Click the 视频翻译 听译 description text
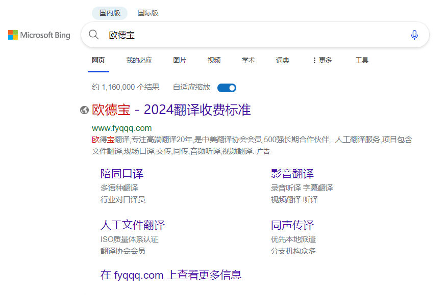The image size is (447, 295). [x=294, y=200]
